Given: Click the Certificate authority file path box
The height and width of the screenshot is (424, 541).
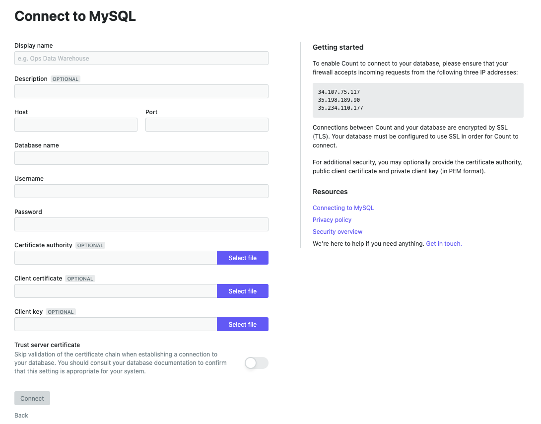Looking at the screenshot, I should [x=116, y=258].
